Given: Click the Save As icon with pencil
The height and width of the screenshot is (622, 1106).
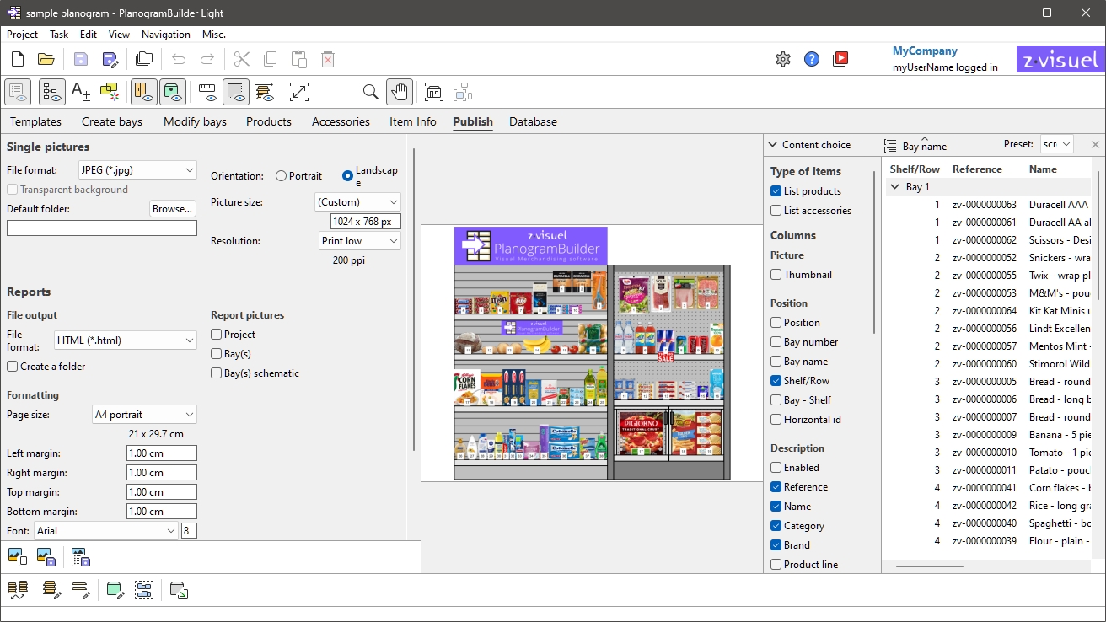Looking at the screenshot, I should pos(110,59).
